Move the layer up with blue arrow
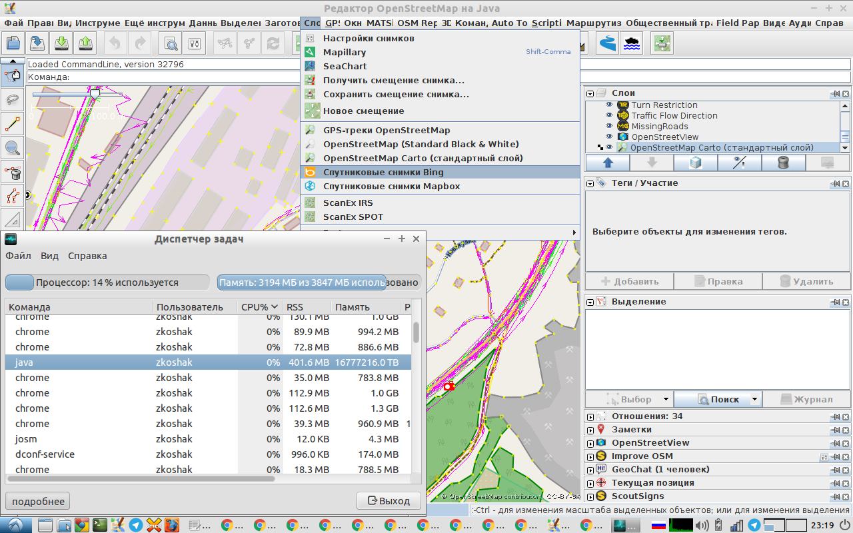The image size is (853, 533). click(x=607, y=163)
